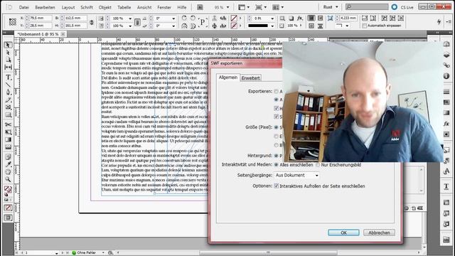The width and height of the screenshot is (455, 256).
Task: Select the Note tool
Action: (x=8, y=157)
